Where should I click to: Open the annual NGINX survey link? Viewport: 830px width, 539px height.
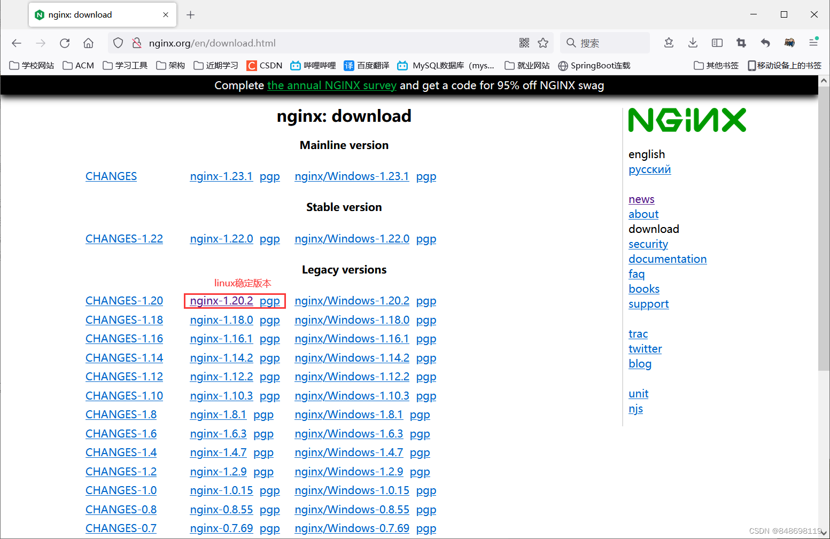click(332, 85)
